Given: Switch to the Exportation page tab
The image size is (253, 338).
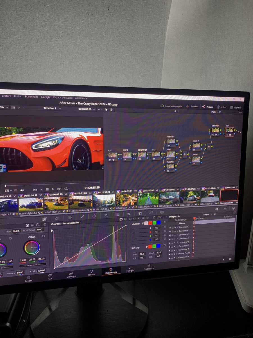Looking at the screenshot, I should [x=149, y=267].
